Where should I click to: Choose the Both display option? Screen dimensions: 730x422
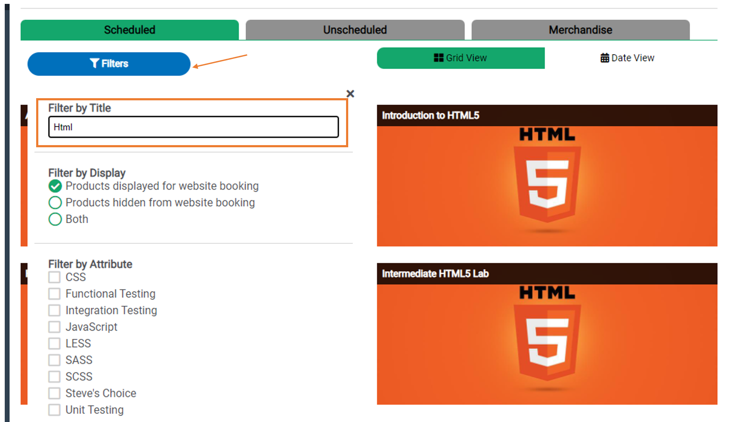tap(55, 219)
